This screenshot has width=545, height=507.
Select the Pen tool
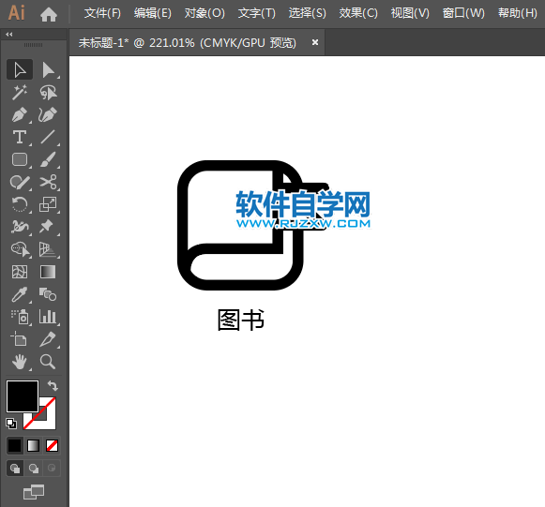tap(20, 114)
